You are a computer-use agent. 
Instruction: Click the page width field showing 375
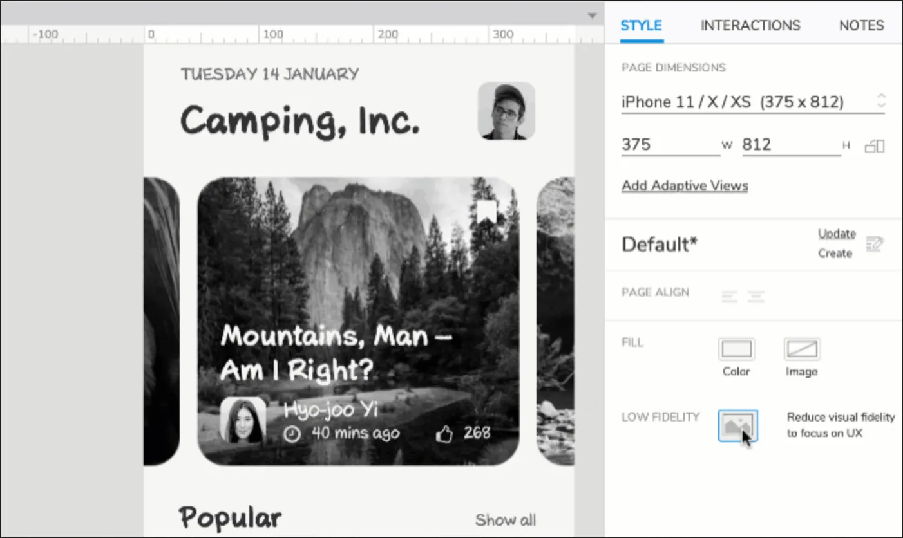coord(670,145)
